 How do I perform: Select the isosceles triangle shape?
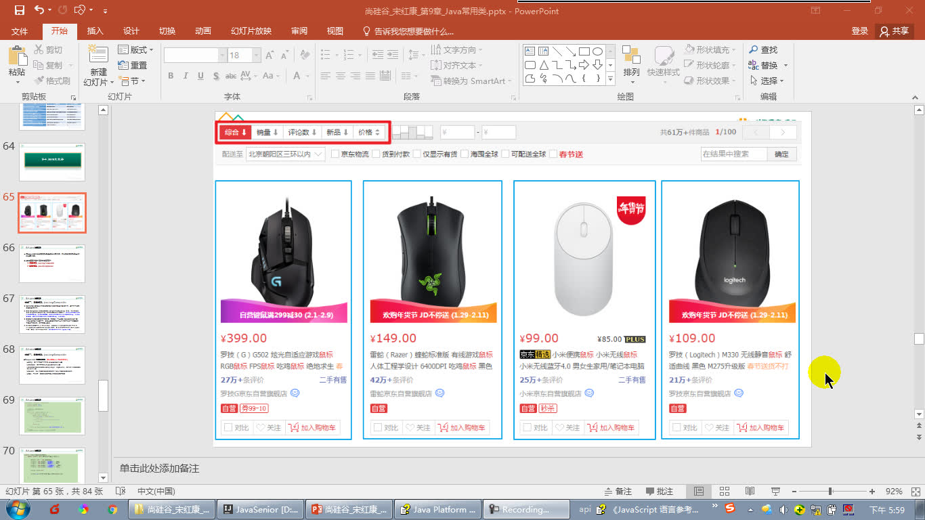click(x=544, y=65)
